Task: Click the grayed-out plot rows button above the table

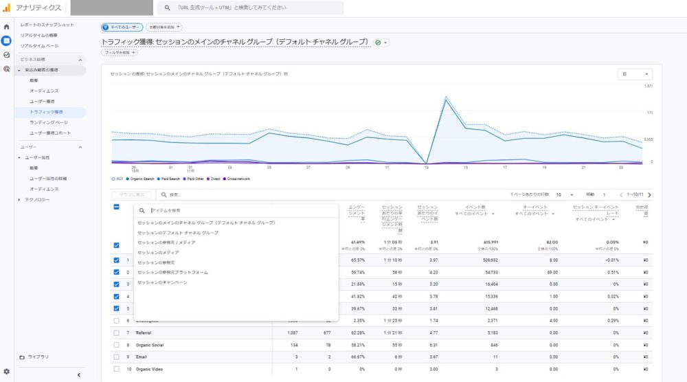Action: coord(131,194)
